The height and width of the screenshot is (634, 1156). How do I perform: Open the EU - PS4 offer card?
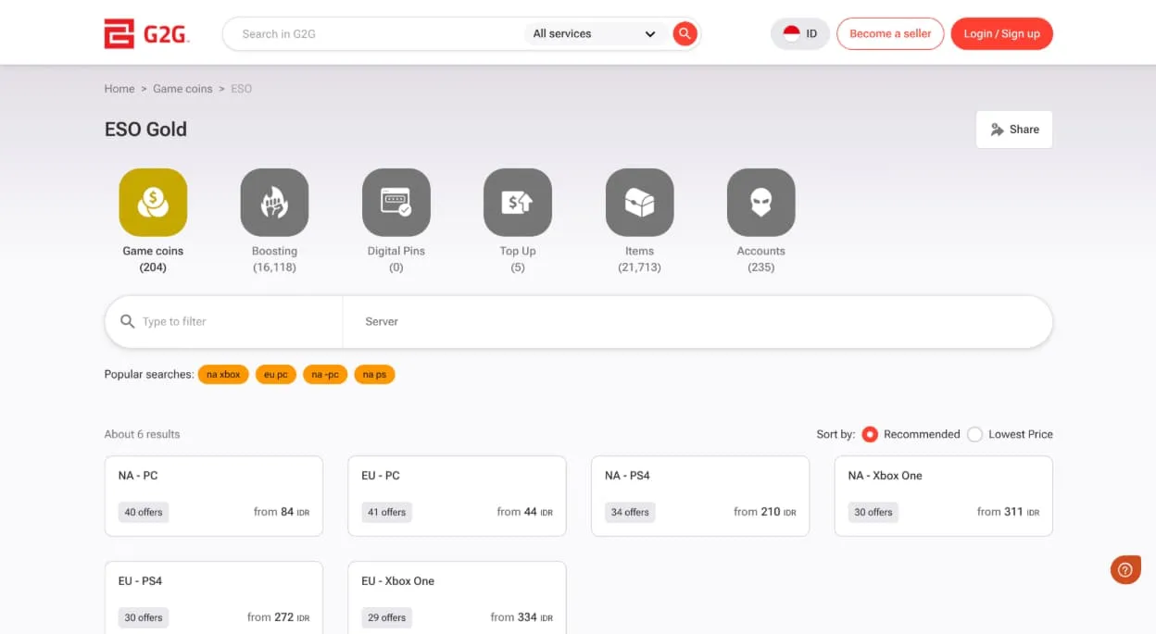pos(214,598)
